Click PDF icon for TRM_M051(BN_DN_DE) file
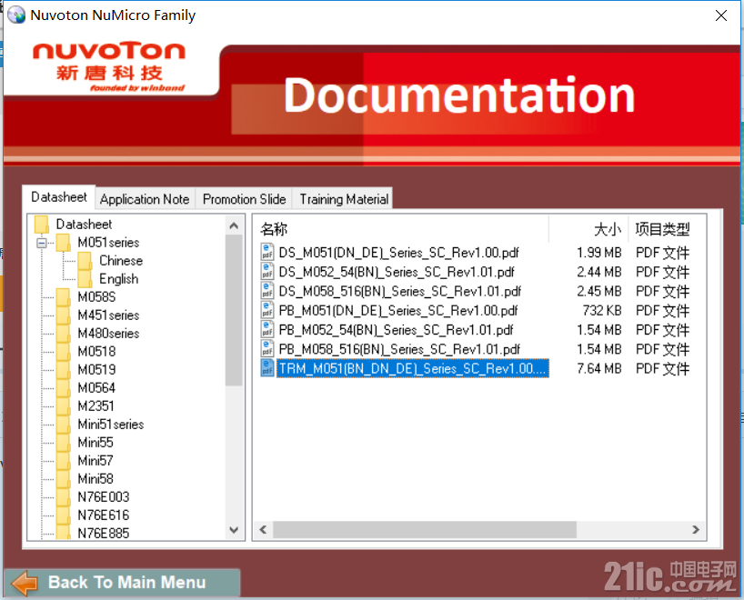The height and width of the screenshot is (600, 744). coord(267,368)
